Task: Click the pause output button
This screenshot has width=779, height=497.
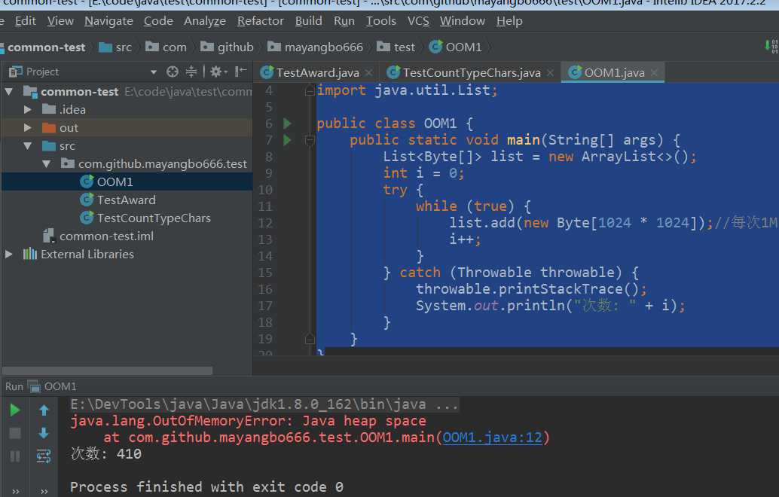Action: pos(15,456)
